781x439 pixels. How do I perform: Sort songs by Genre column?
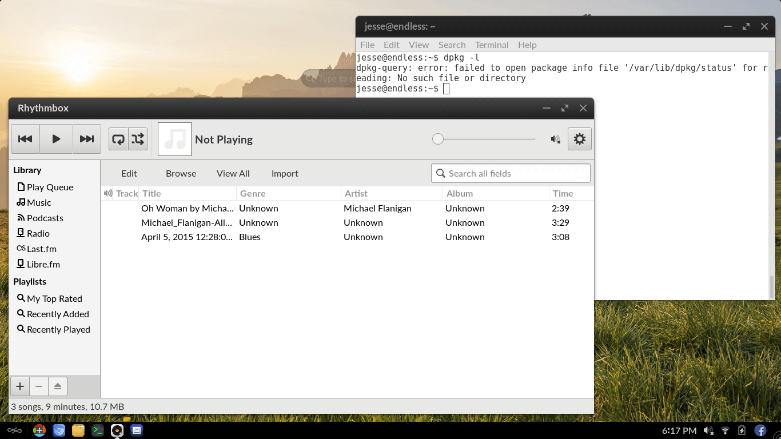click(289, 193)
